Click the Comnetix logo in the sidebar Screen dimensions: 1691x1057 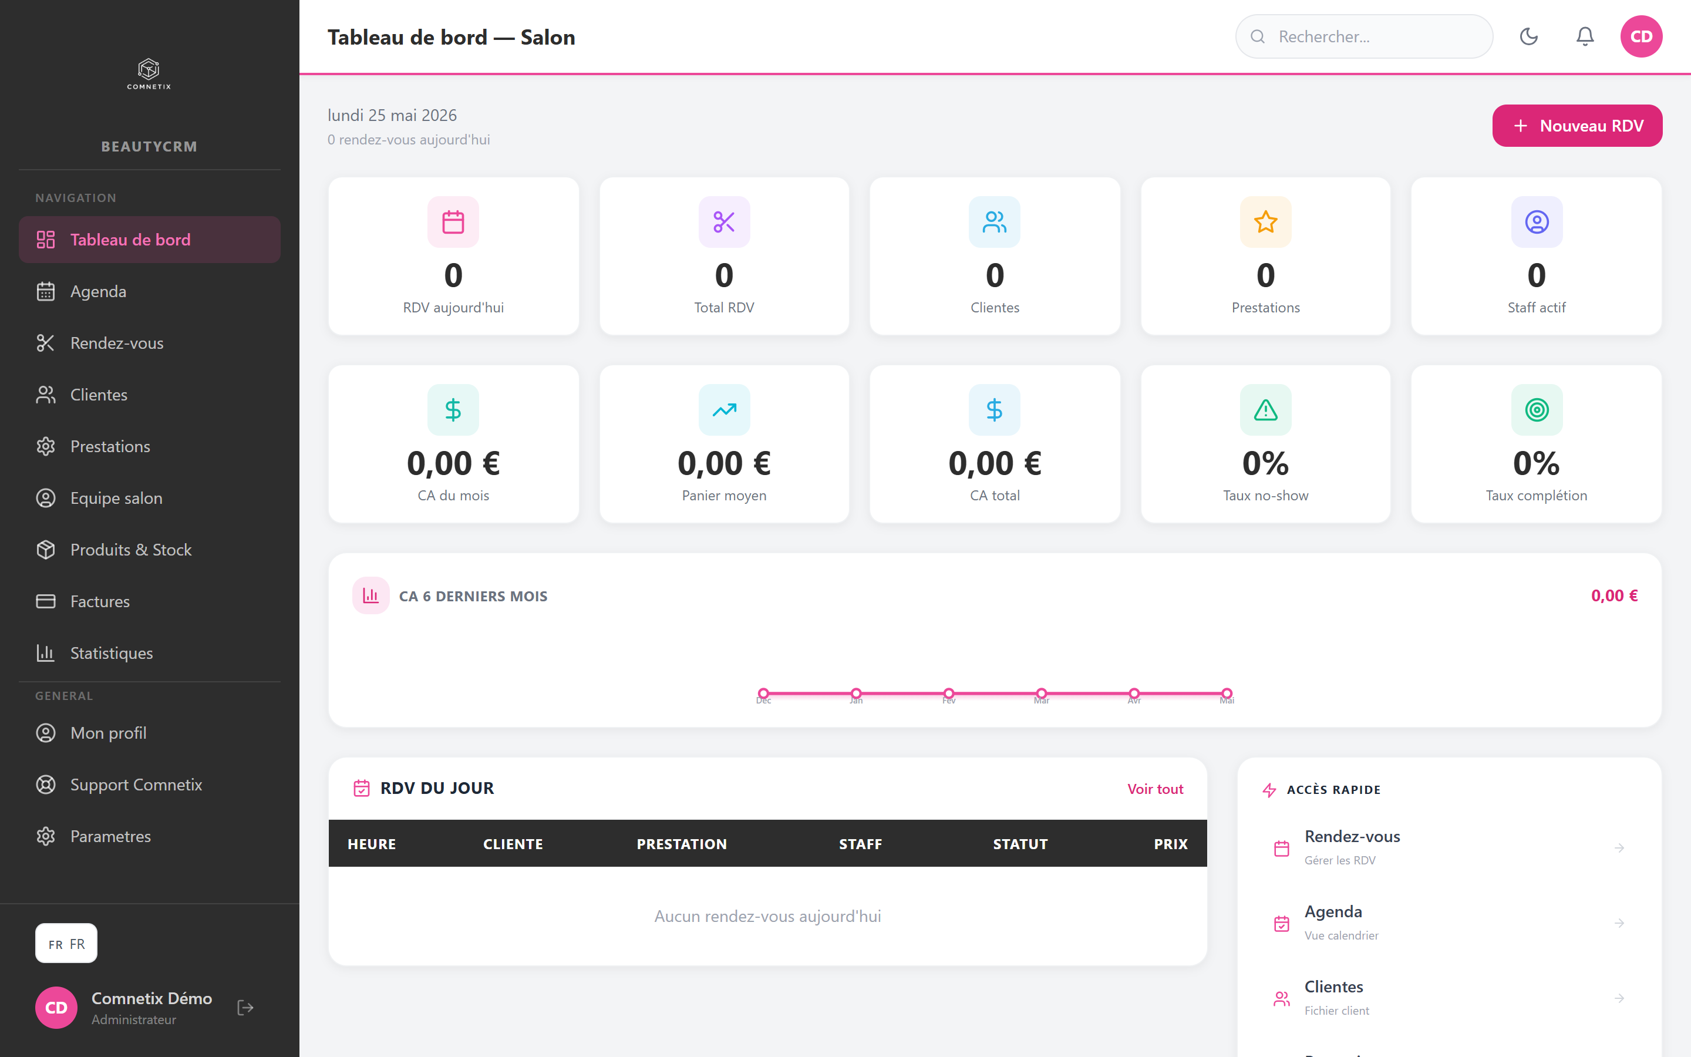(x=149, y=74)
